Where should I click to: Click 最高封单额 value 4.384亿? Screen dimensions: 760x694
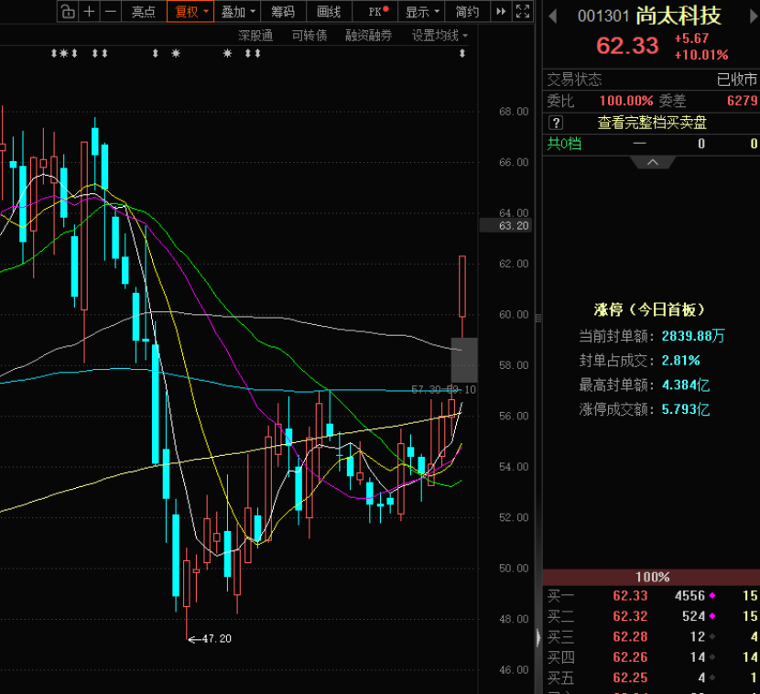tap(686, 385)
